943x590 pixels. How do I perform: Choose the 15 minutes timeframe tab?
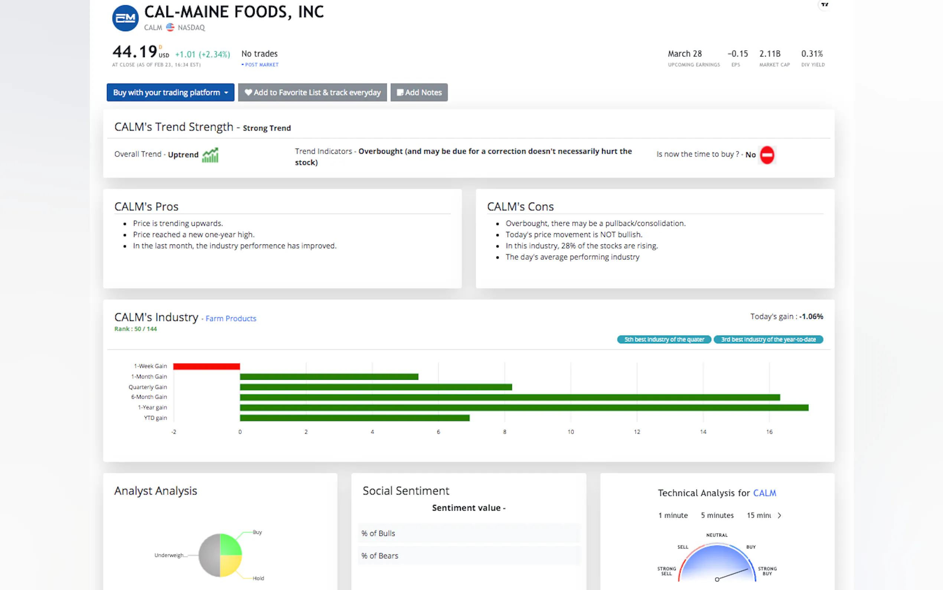758,515
